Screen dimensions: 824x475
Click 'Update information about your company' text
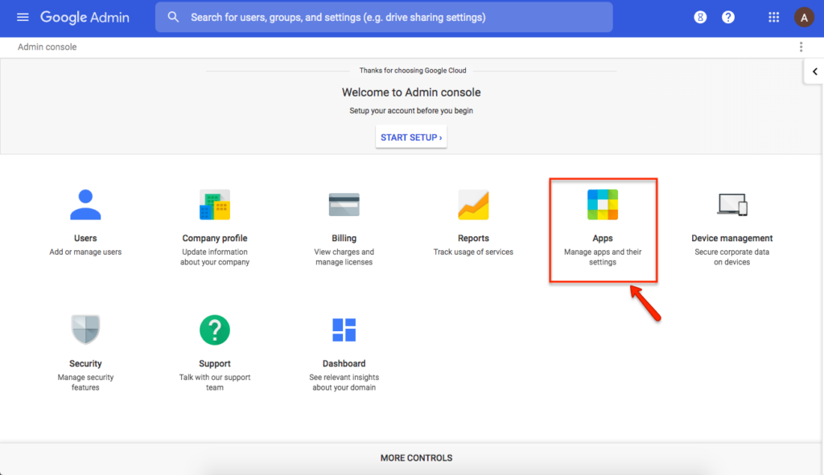pyautogui.click(x=214, y=257)
